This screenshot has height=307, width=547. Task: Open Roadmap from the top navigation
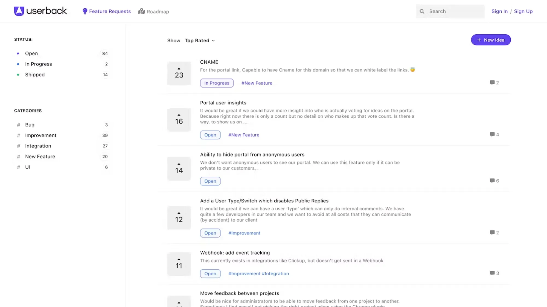point(153,11)
